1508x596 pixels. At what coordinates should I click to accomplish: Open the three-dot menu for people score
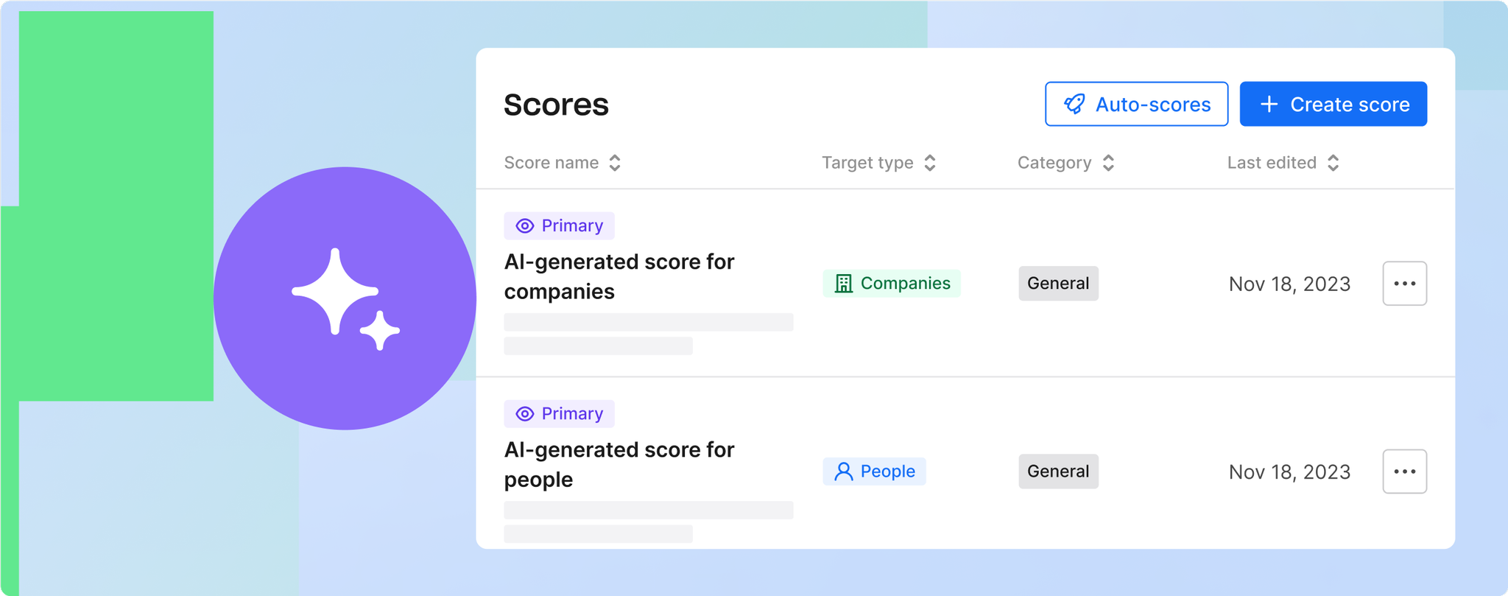coord(1404,471)
